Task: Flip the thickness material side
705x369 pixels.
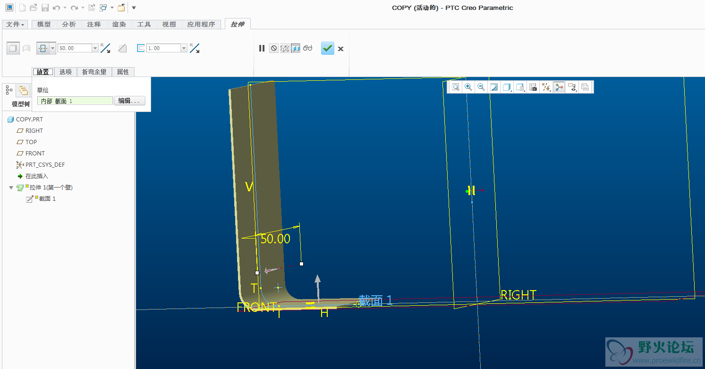Action: click(x=194, y=48)
